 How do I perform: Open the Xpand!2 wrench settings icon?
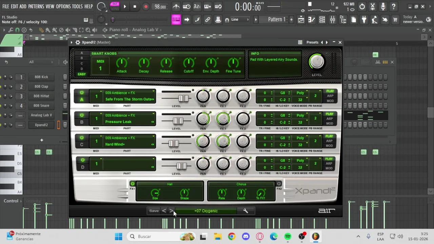(x=245, y=211)
